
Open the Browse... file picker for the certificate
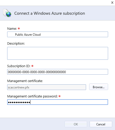99,87
